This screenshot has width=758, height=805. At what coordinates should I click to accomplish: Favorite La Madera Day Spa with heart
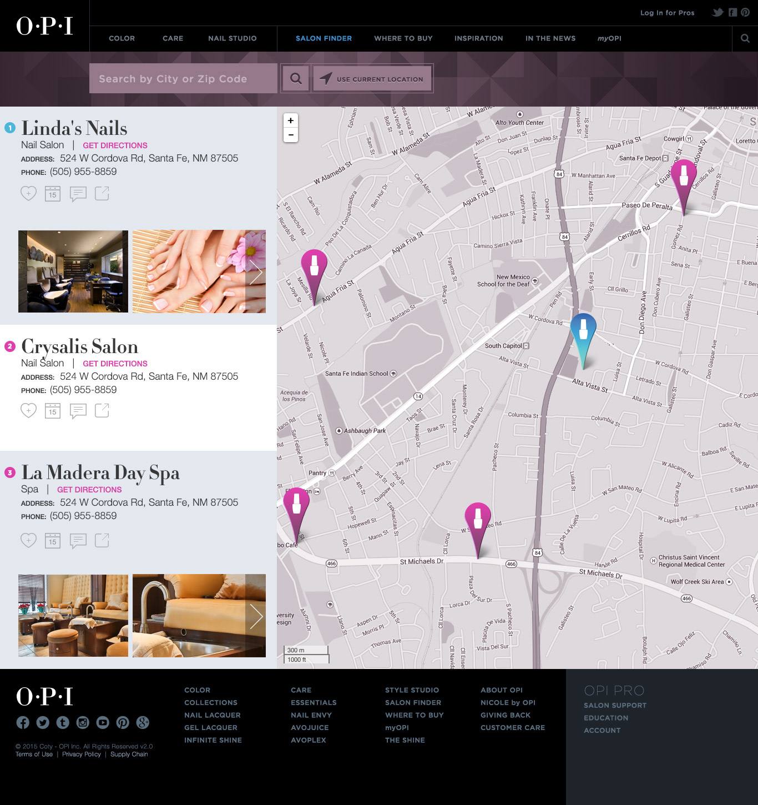point(28,540)
